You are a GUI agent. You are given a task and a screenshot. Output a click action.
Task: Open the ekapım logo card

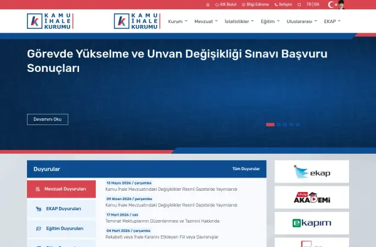coord(311,223)
